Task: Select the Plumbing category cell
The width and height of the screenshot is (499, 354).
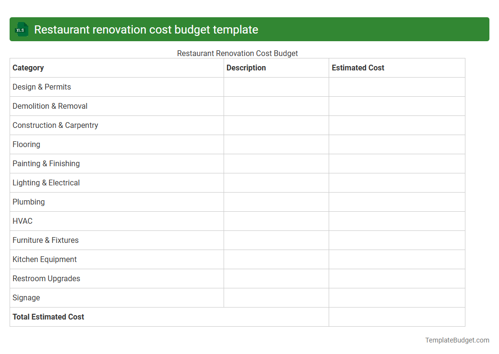Action: pyautogui.click(x=28, y=202)
